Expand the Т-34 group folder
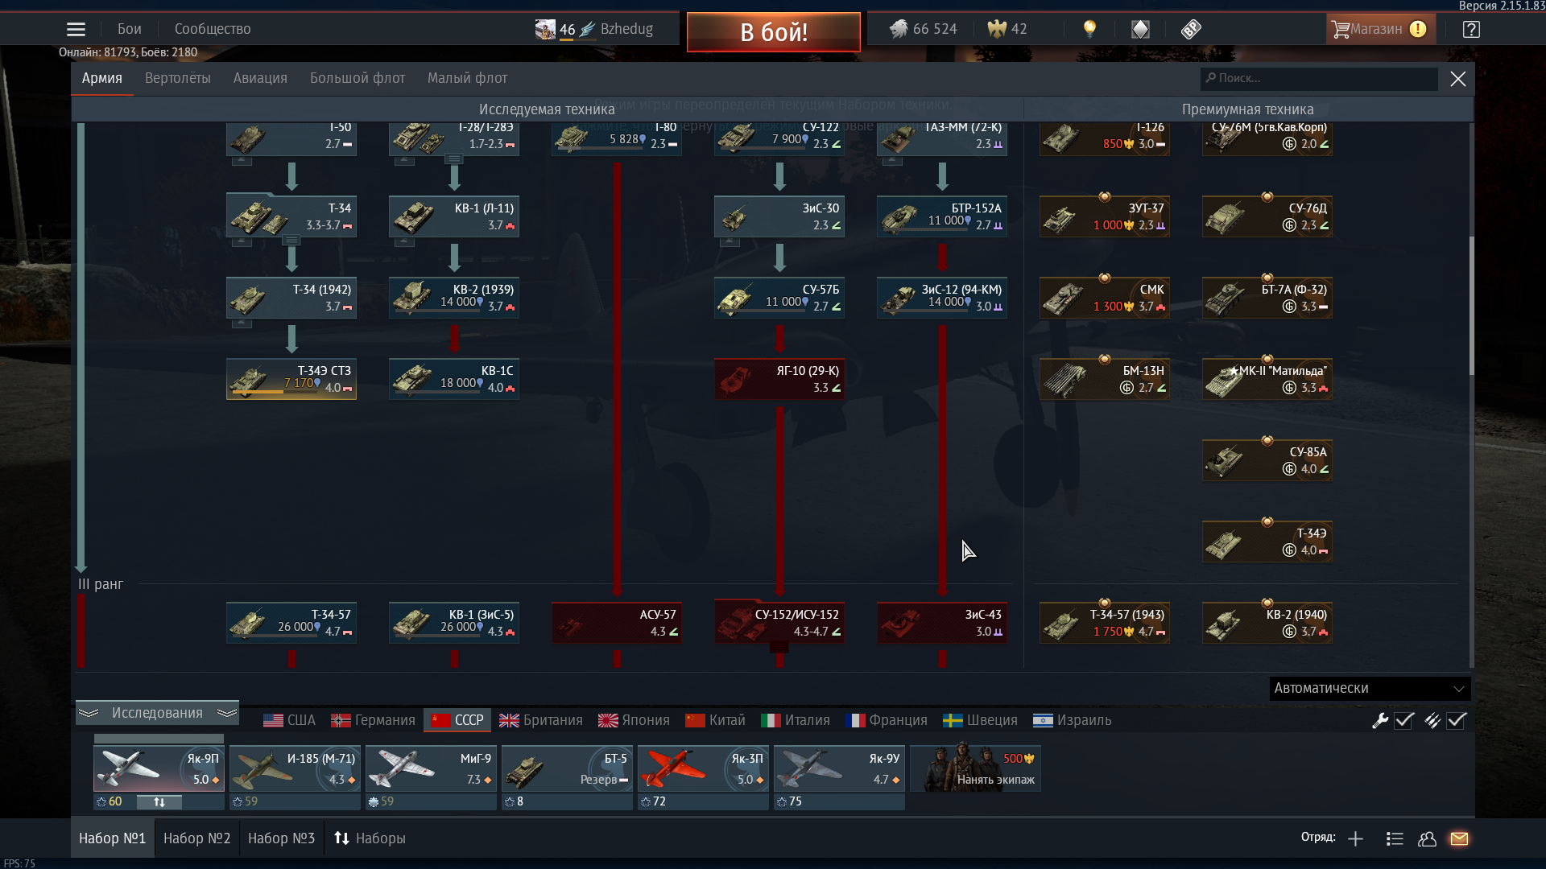The width and height of the screenshot is (1546, 869). click(291, 240)
